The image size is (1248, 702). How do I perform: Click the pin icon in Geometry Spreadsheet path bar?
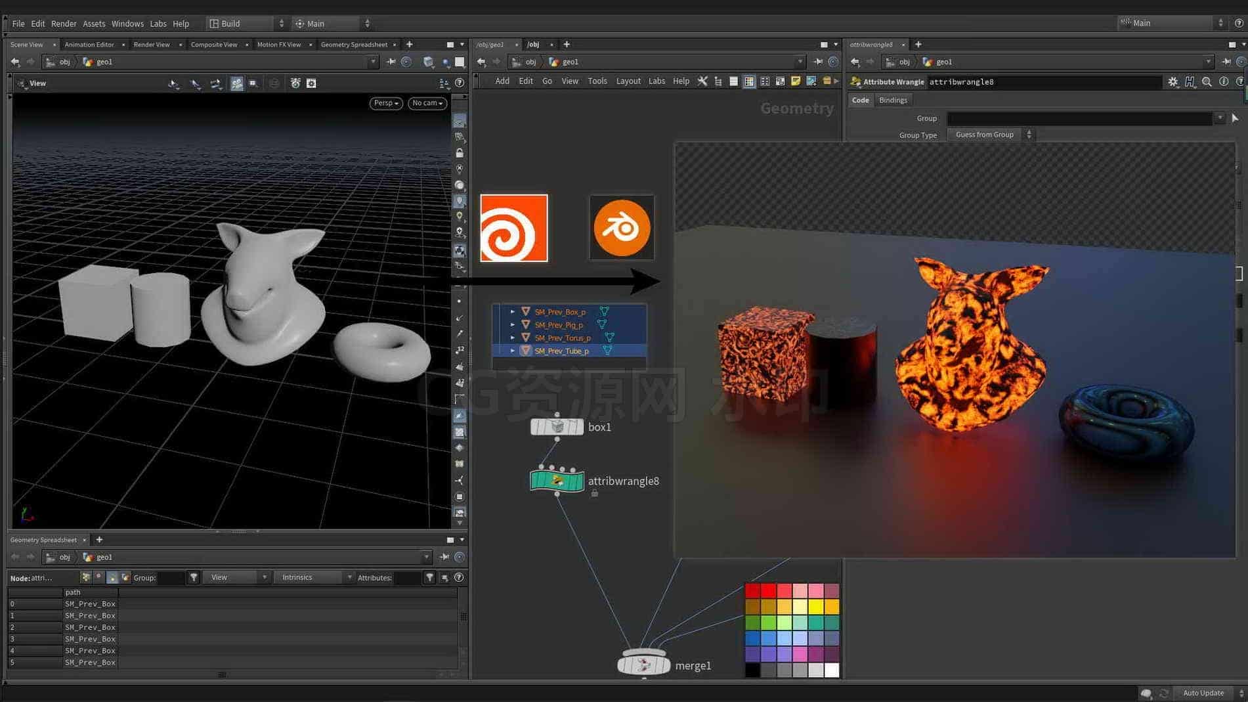coord(444,557)
